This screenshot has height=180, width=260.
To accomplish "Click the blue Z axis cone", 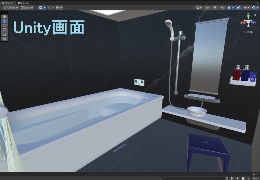I will click(252, 22).
